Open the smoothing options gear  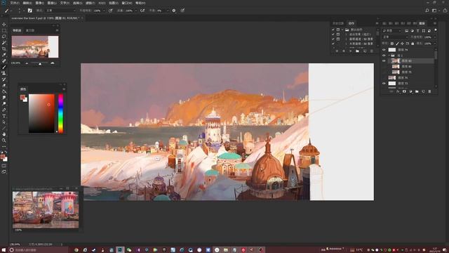[x=174, y=11]
